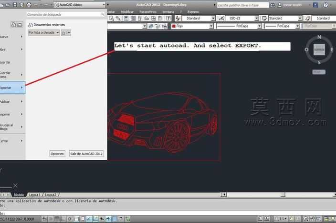The width and height of the screenshot is (336, 223).
Task: Click the Opciones button
Action: (x=57, y=154)
